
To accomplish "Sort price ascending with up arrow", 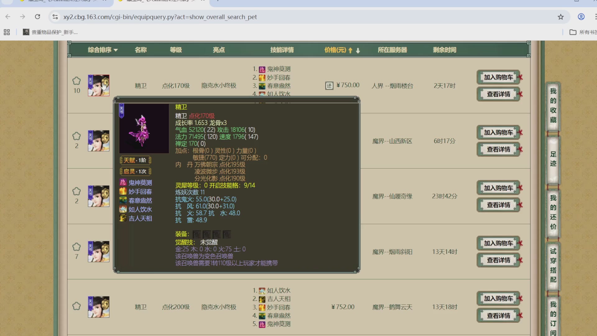I will [350, 50].
